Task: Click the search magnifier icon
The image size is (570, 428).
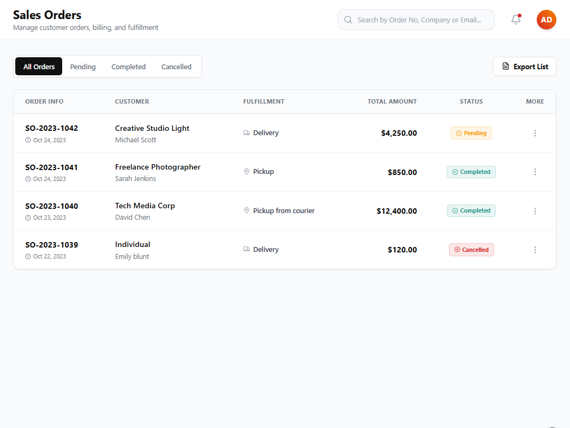Action: [348, 20]
